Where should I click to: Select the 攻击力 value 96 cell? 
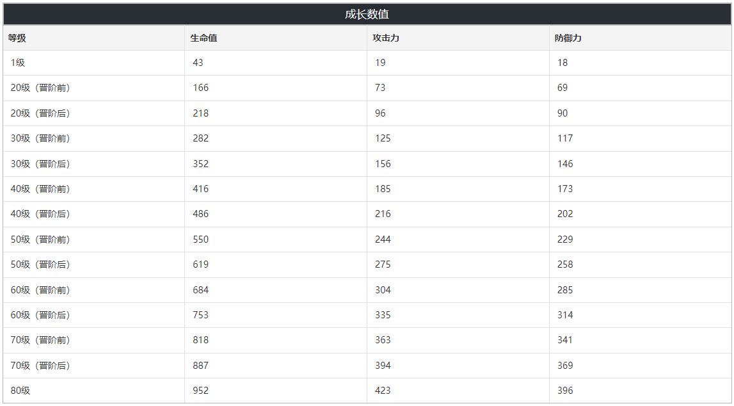pos(380,113)
